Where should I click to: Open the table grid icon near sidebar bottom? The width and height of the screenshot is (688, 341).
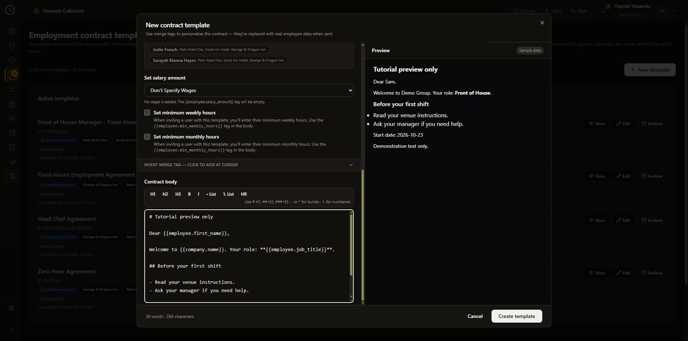click(12, 308)
